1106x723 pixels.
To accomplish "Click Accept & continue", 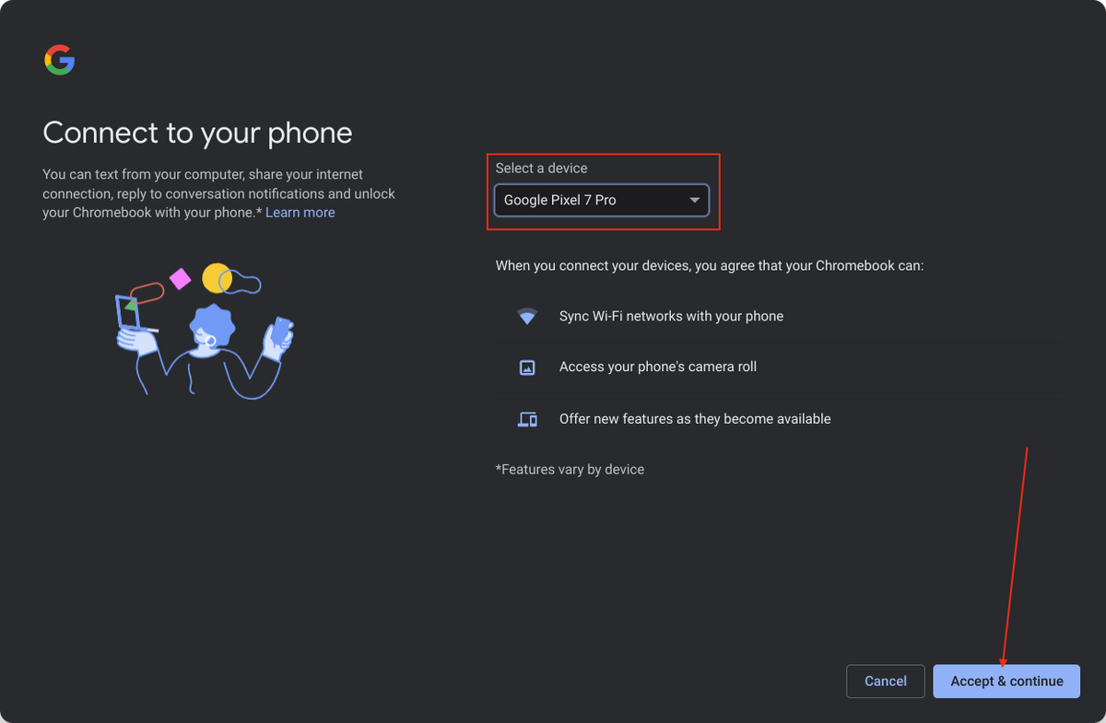I will (x=1006, y=681).
